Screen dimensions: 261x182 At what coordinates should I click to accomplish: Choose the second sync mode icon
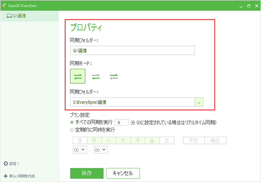[x=96, y=76]
